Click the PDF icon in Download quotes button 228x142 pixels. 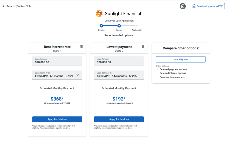point(194,6)
